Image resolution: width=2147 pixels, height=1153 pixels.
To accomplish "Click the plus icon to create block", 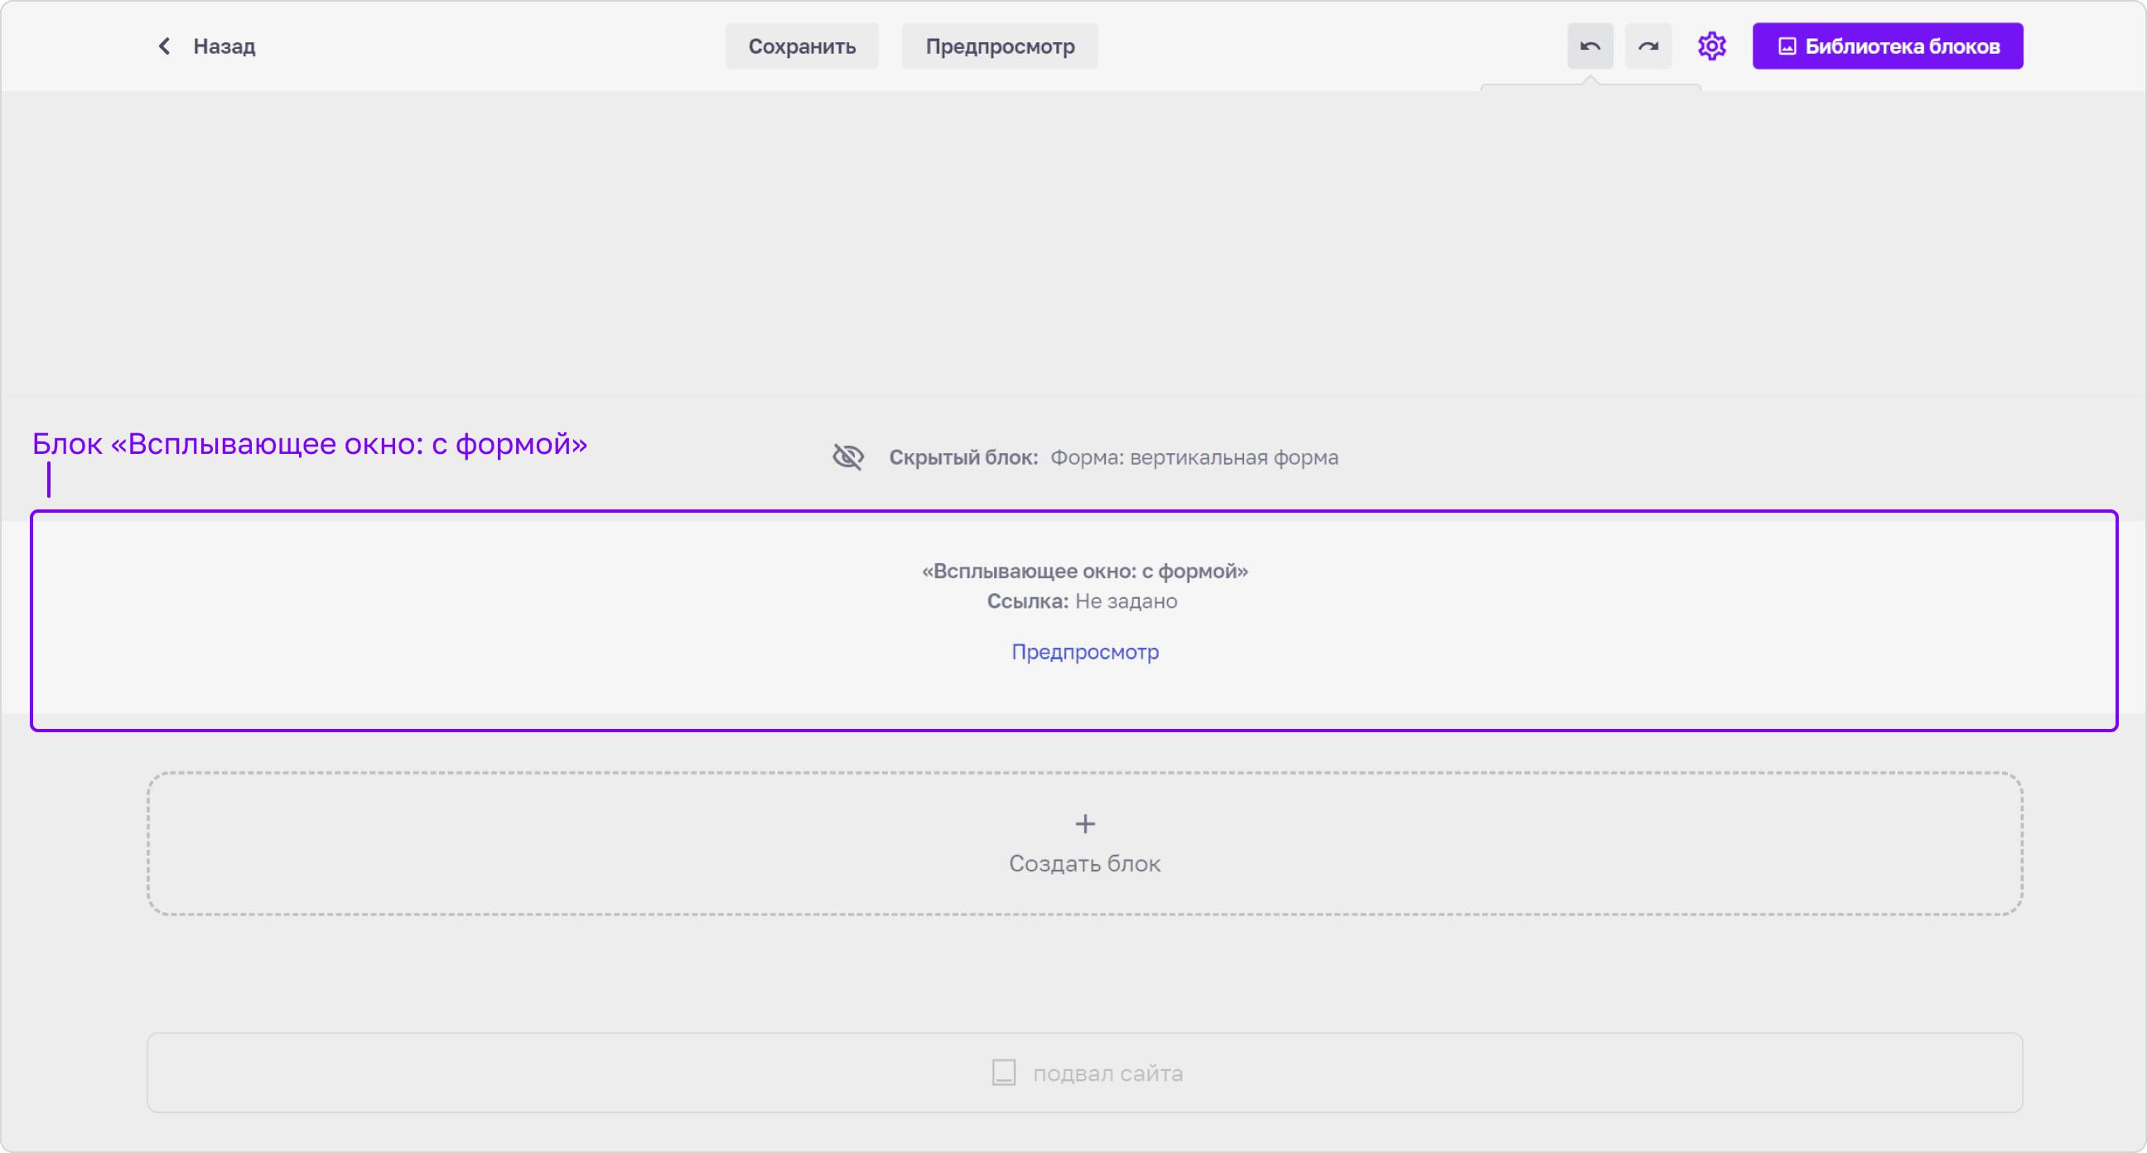I will point(1084,823).
